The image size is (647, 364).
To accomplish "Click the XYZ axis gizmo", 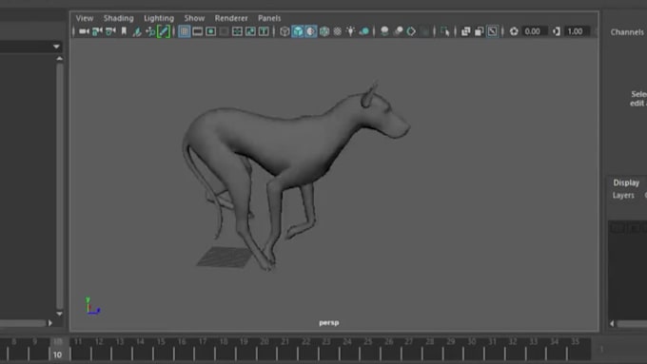I will 92,306.
